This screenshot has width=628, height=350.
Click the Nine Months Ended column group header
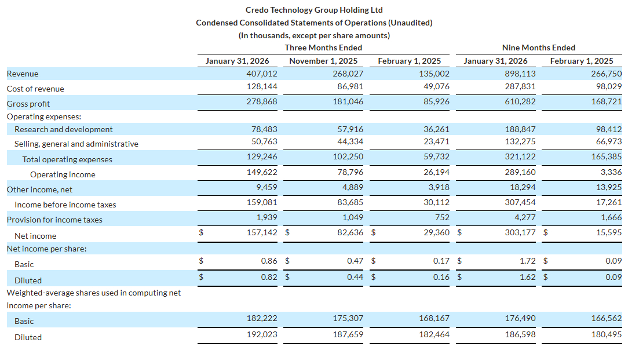pyautogui.click(x=538, y=48)
